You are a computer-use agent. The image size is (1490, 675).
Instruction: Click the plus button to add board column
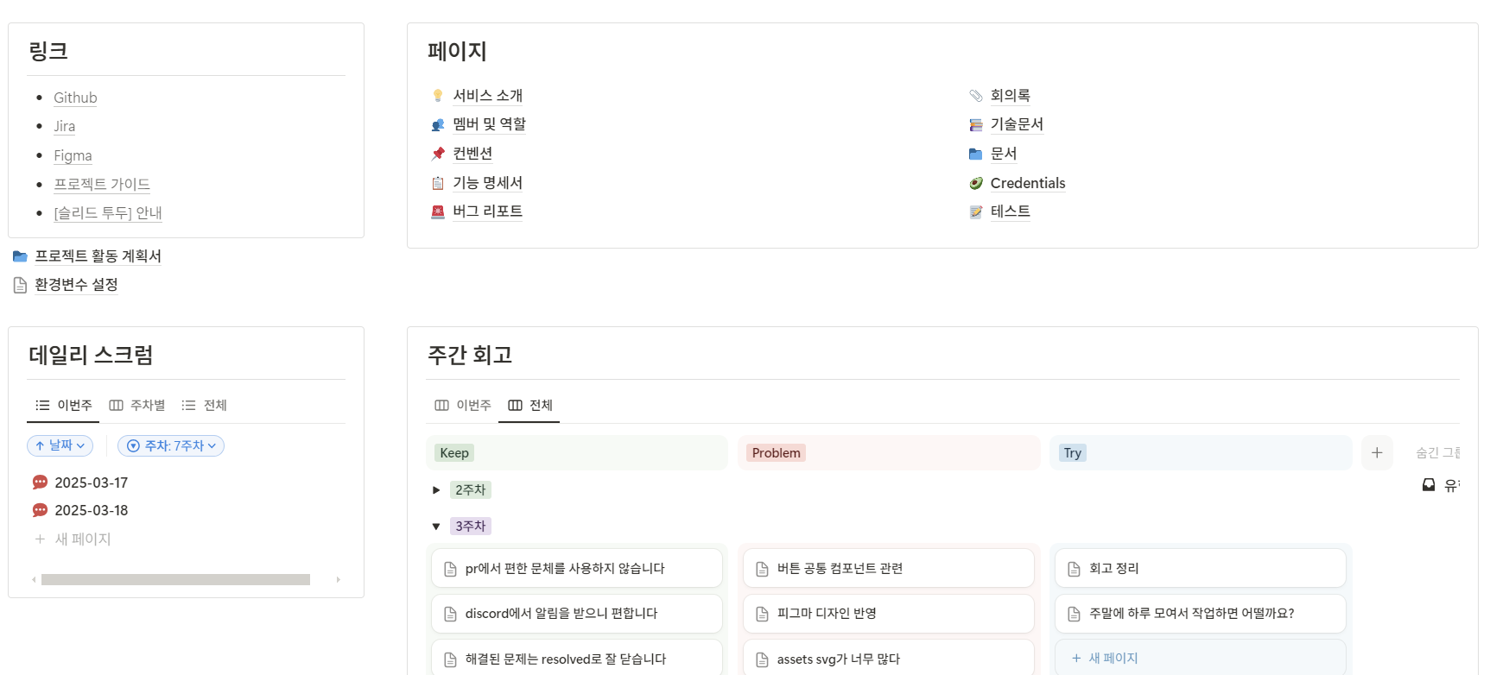[1377, 453]
